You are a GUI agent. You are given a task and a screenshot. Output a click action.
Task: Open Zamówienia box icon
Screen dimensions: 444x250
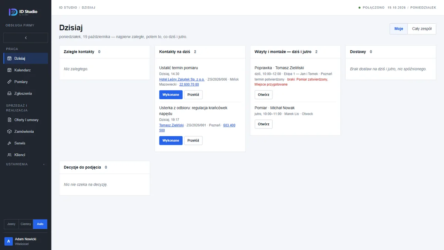[x=10, y=131]
